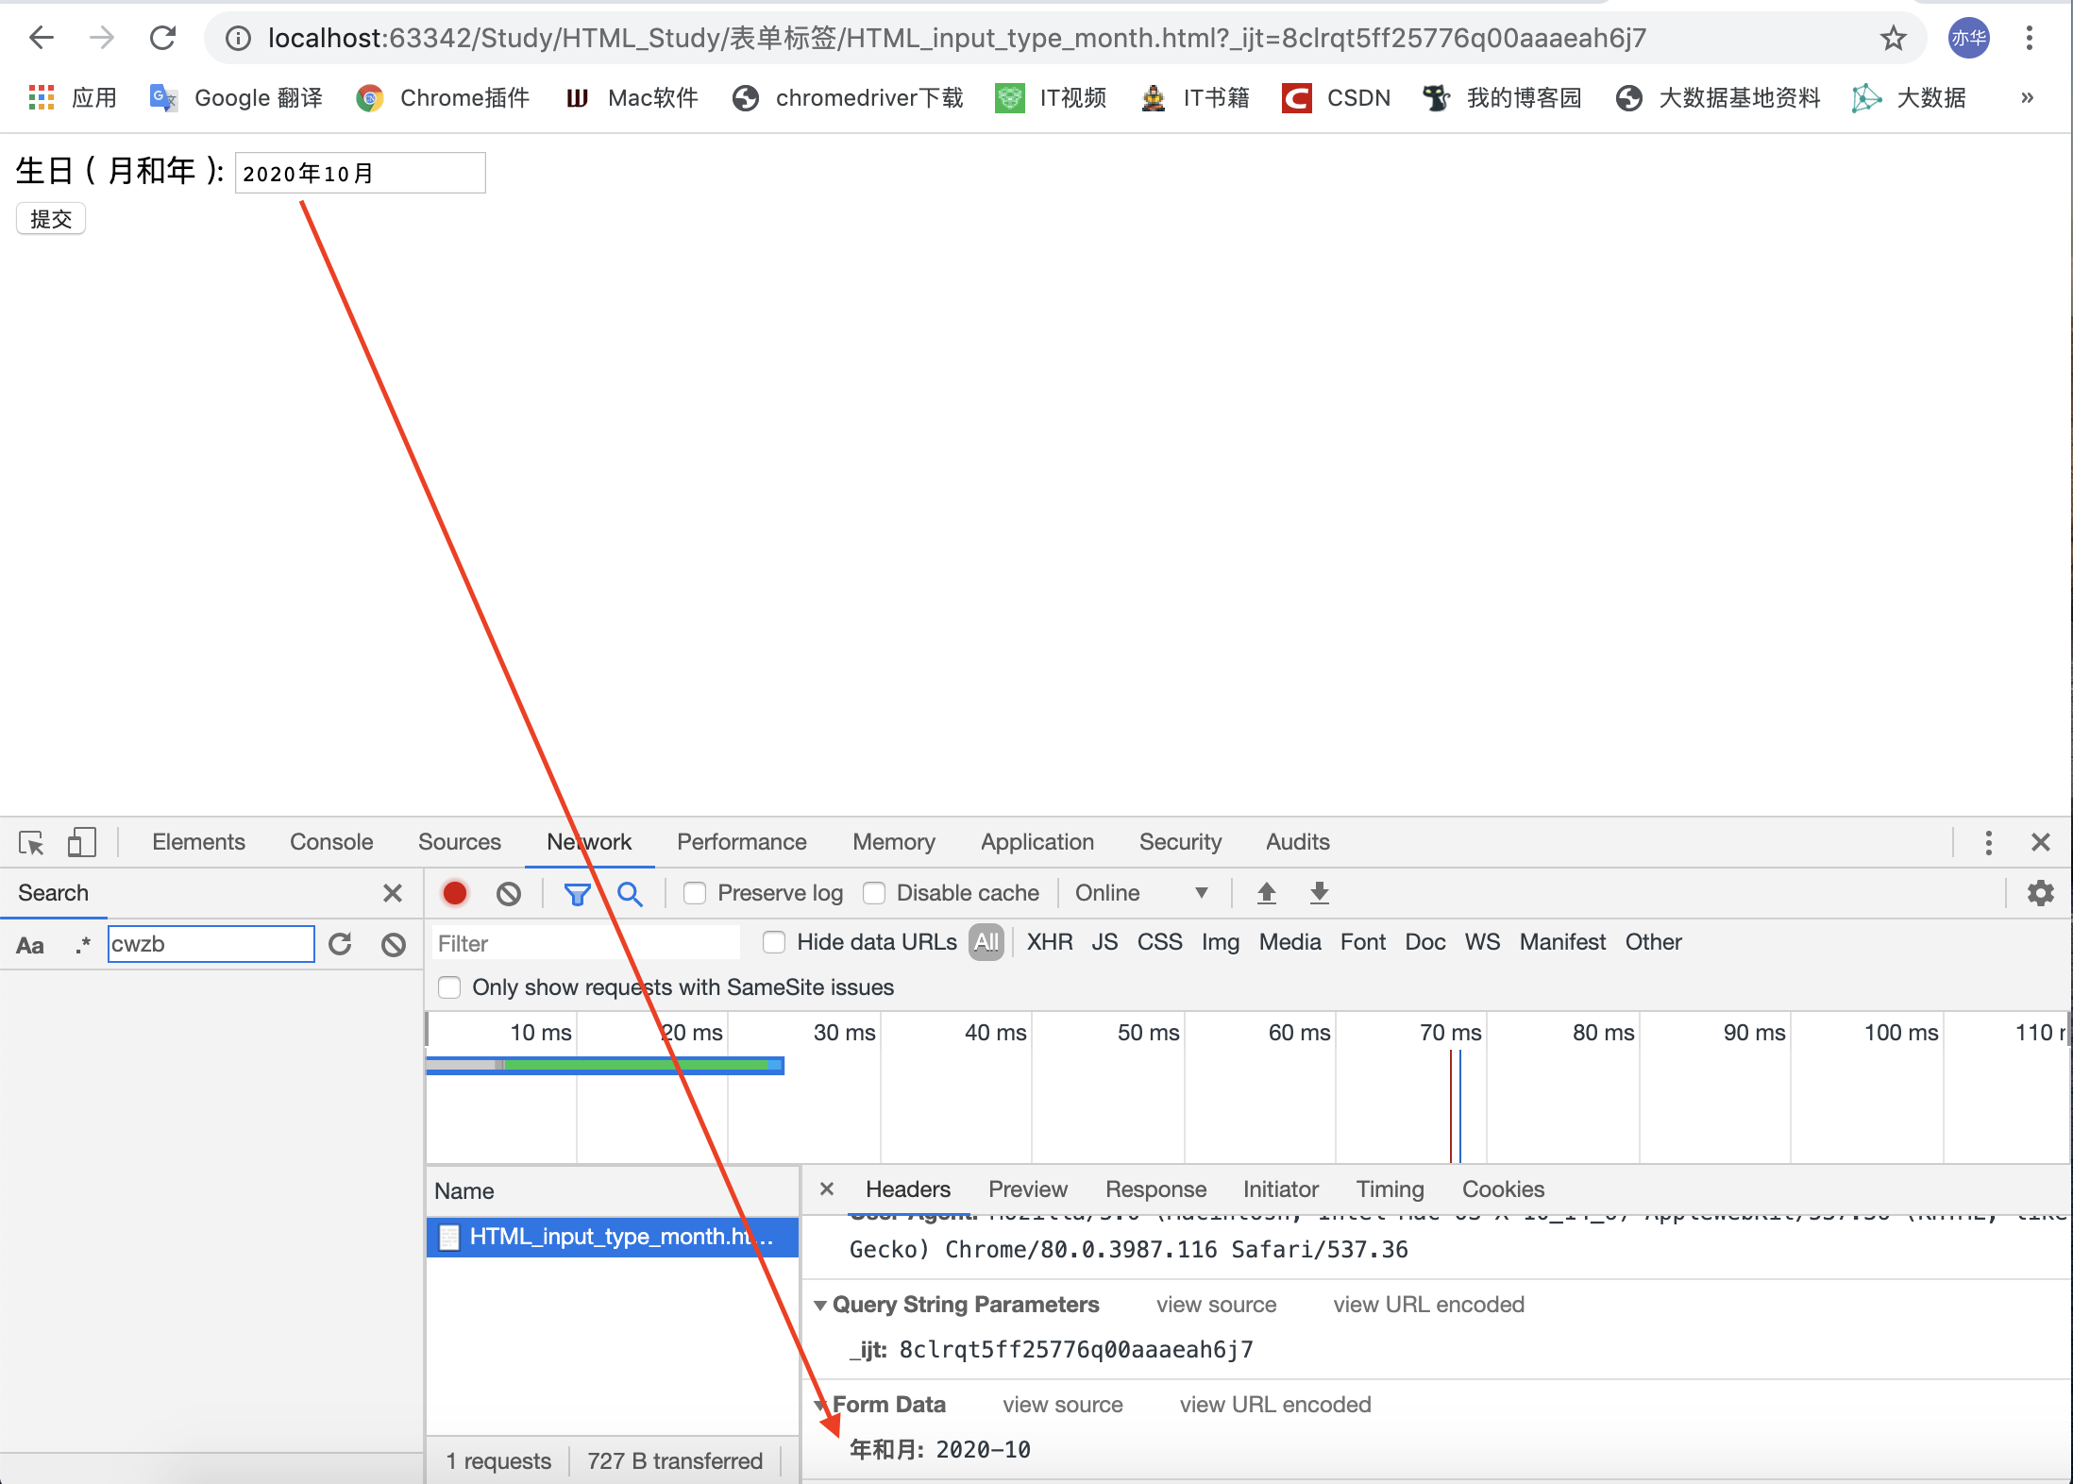This screenshot has width=2073, height=1484.
Task: Bookmark this page with the star icon
Action: [x=1893, y=38]
